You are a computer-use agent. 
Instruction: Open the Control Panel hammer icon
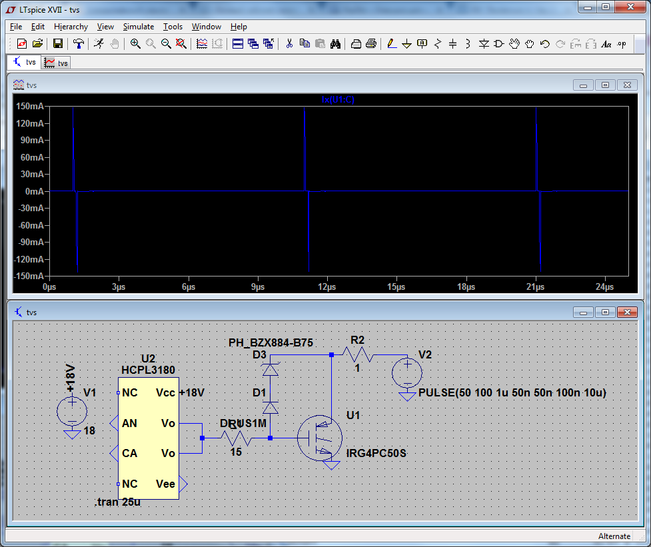coord(79,44)
